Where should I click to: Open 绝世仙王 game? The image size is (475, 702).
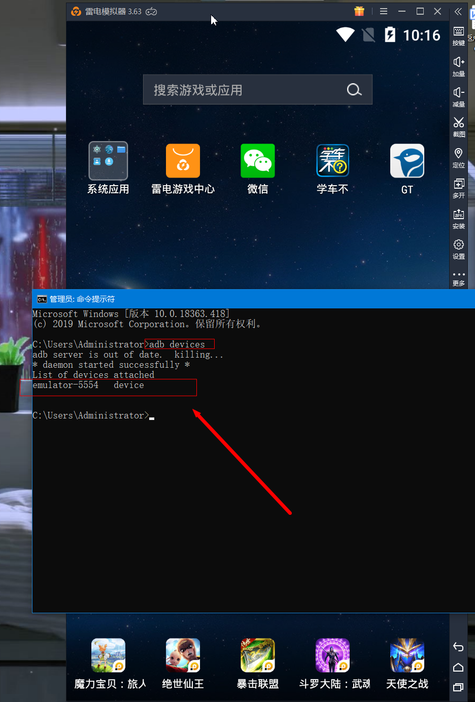coord(183,655)
